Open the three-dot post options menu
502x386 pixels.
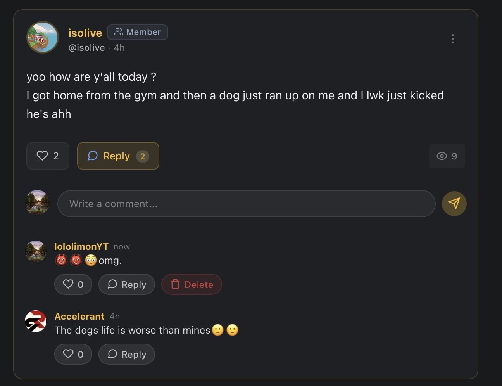452,39
